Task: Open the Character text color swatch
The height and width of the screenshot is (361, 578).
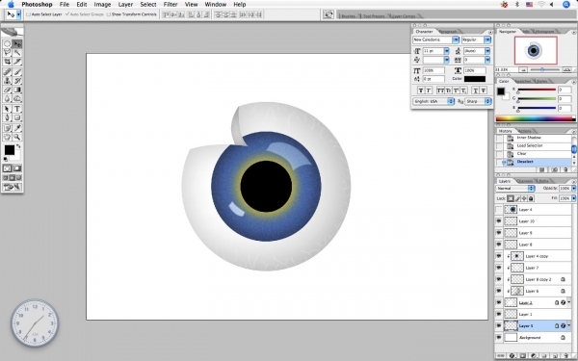Action: pos(475,79)
